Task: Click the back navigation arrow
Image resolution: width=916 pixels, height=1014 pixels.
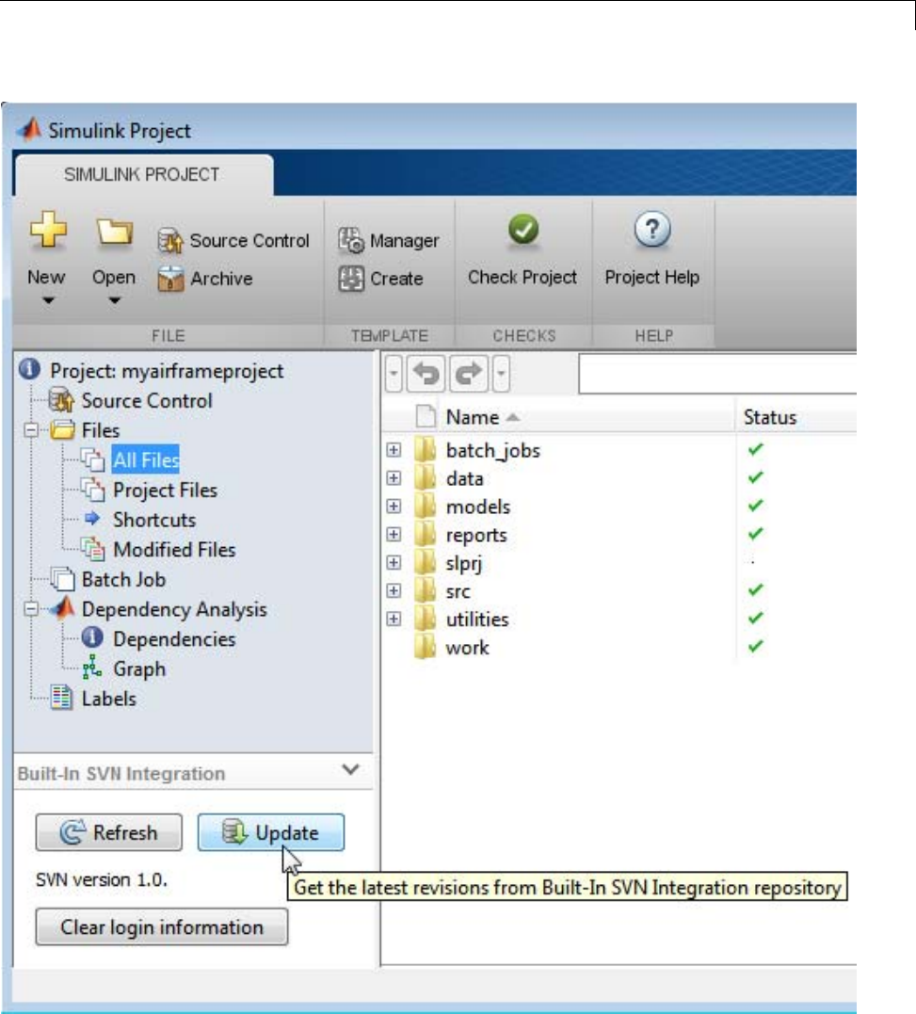Action: (426, 374)
